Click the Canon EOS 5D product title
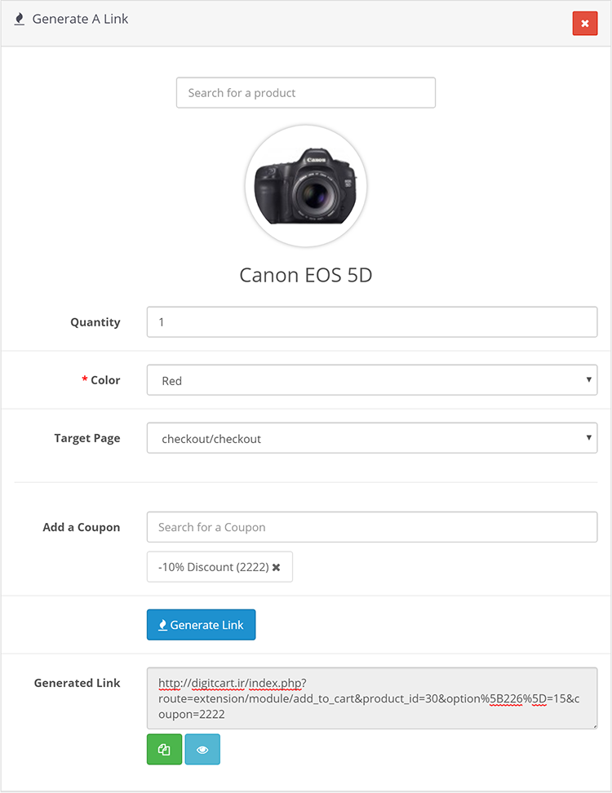Viewport: 612px width, 793px height. click(x=305, y=275)
